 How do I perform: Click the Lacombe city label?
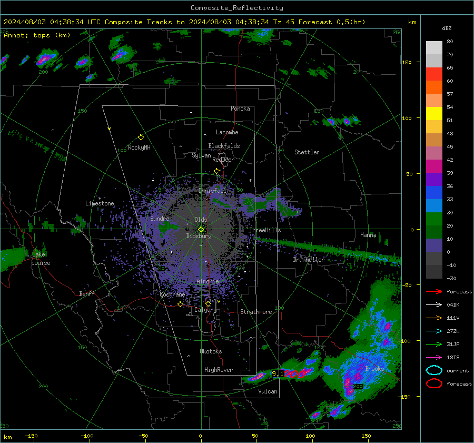click(227, 132)
